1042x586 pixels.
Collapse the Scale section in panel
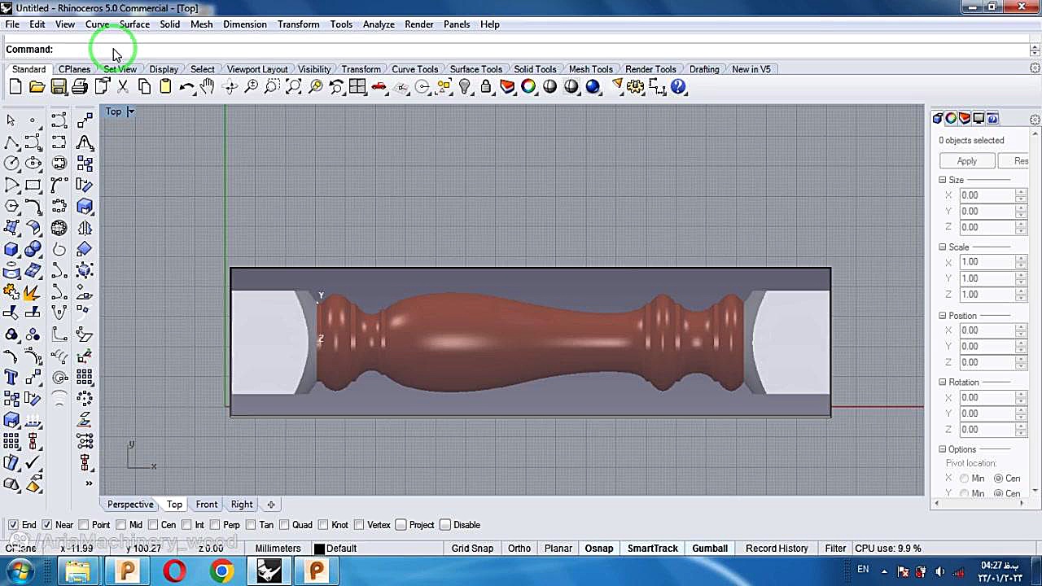943,247
